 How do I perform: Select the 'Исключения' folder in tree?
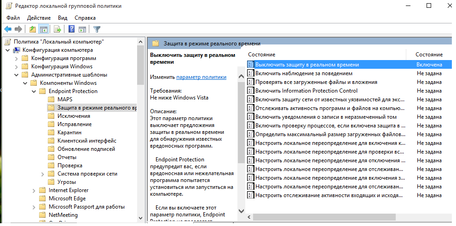pyautogui.click(x=74, y=116)
